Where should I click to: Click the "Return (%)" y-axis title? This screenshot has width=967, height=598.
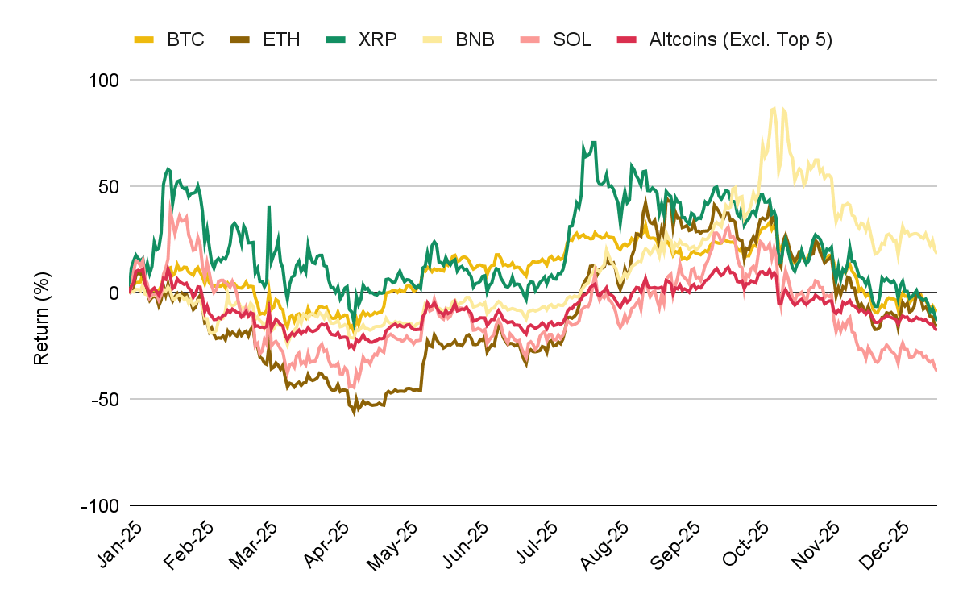pyautogui.click(x=43, y=293)
